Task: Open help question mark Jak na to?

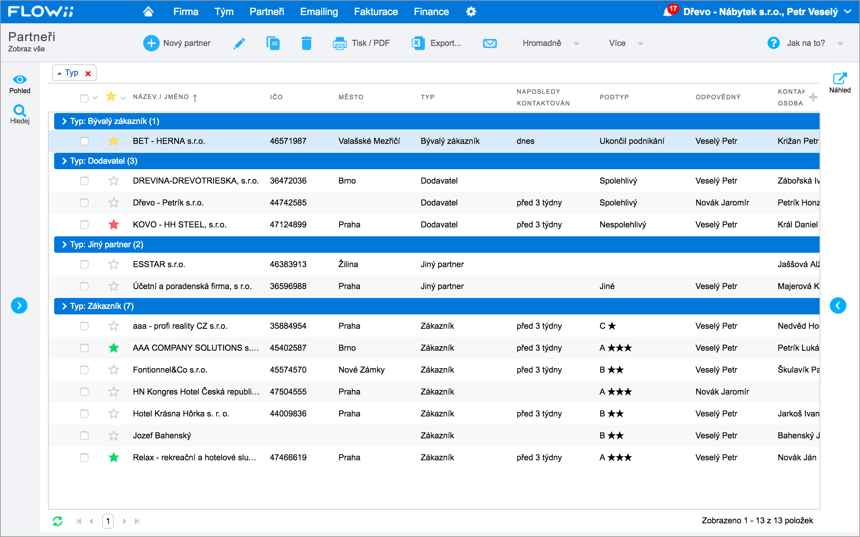Action: tap(773, 43)
